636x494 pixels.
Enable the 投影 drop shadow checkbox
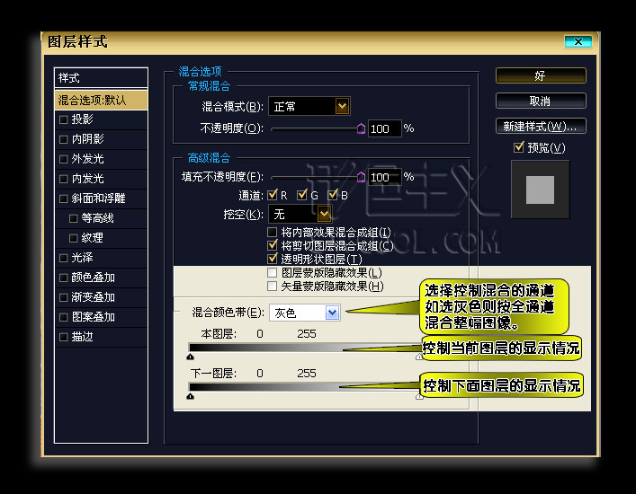point(63,119)
